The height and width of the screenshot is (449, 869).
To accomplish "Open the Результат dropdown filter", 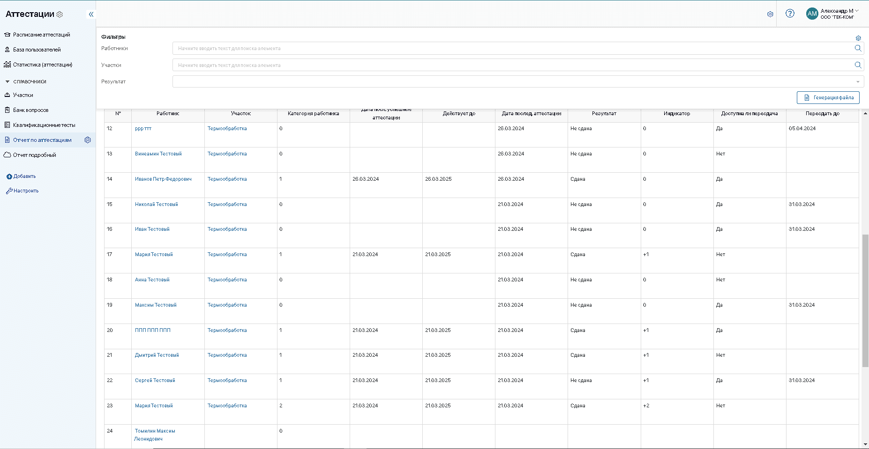I will tap(518, 81).
